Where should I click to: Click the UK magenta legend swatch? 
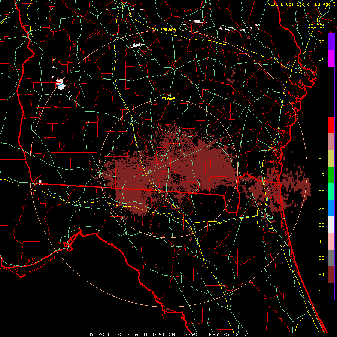click(x=331, y=59)
